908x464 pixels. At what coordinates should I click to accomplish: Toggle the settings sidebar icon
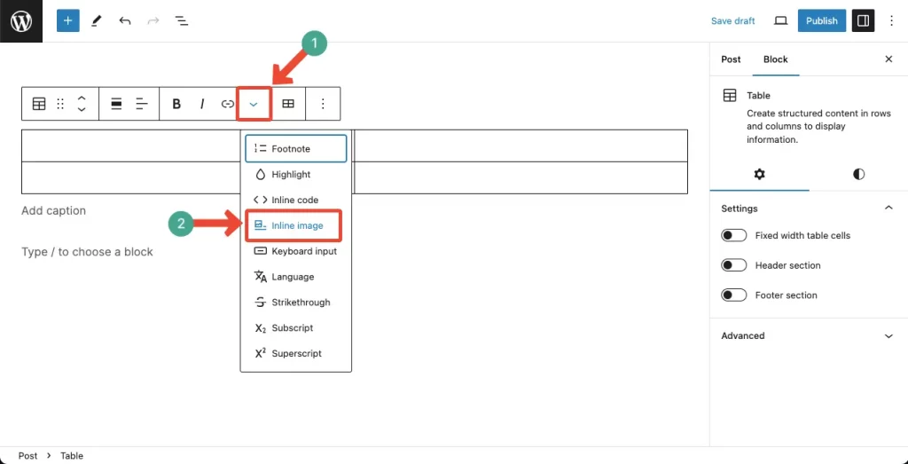click(x=863, y=21)
